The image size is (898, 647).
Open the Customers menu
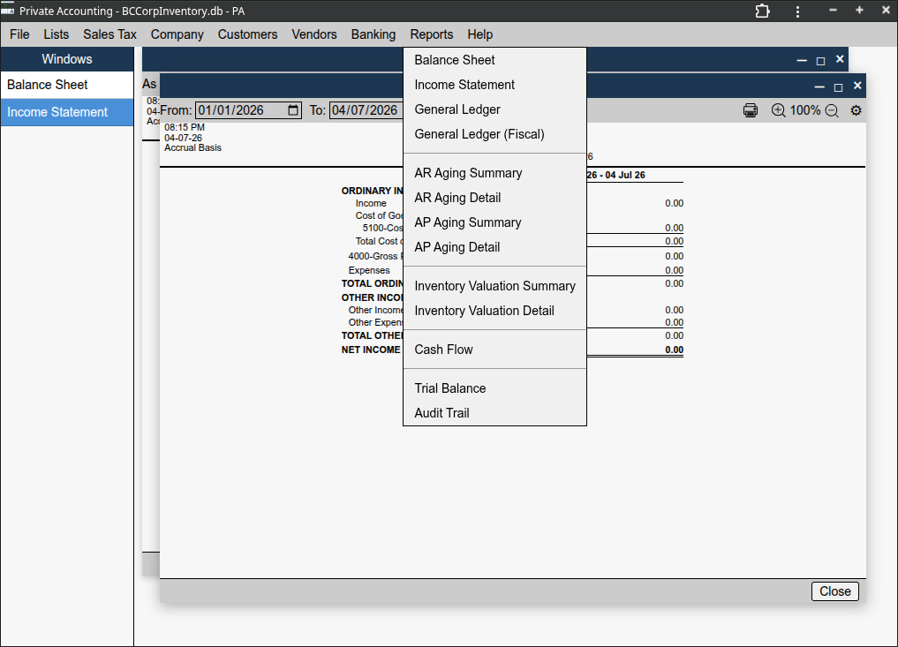(x=247, y=34)
